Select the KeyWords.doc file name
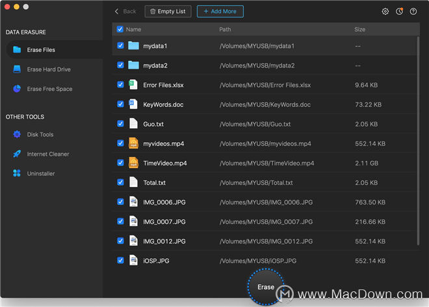 (163, 104)
